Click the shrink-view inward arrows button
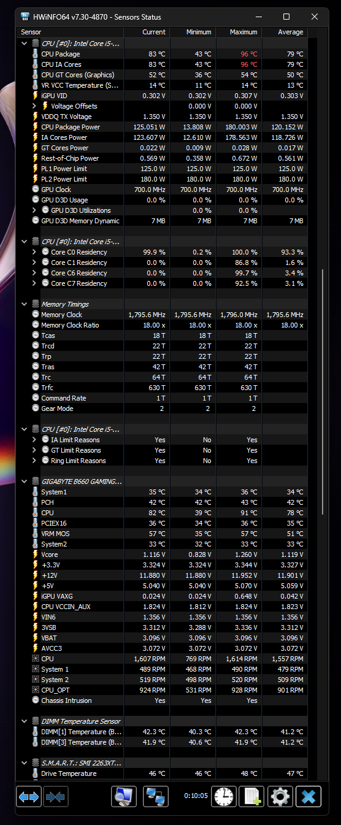 point(56,796)
